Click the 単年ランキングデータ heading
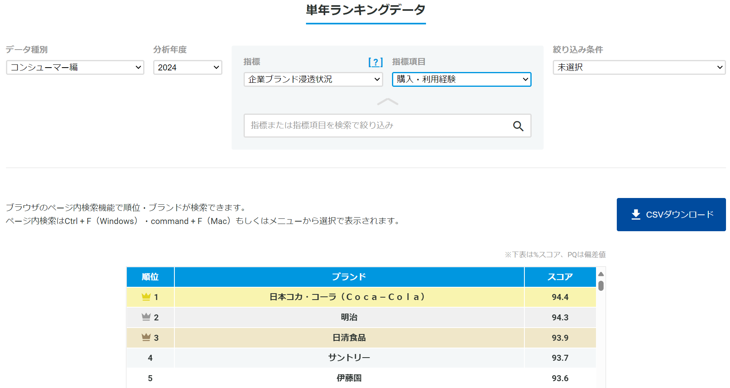The height and width of the screenshot is (388, 730). [x=366, y=10]
